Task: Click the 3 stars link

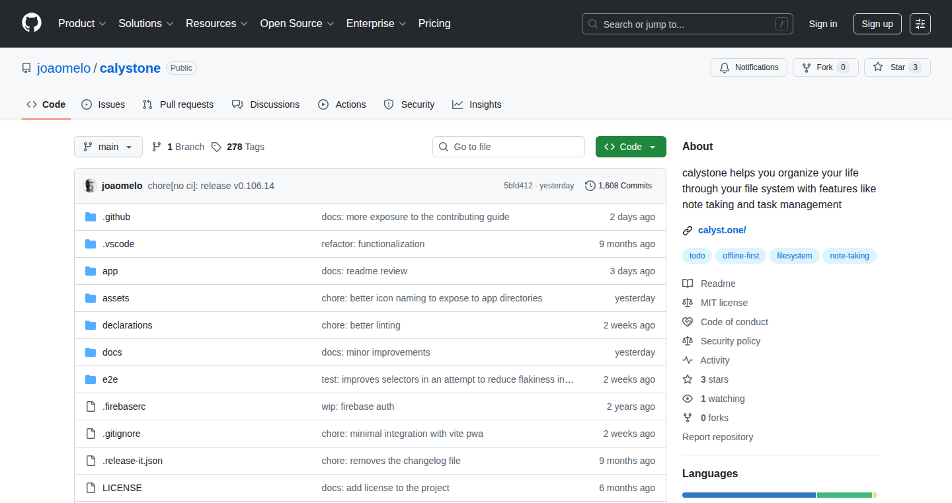Action: (x=705, y=379)
